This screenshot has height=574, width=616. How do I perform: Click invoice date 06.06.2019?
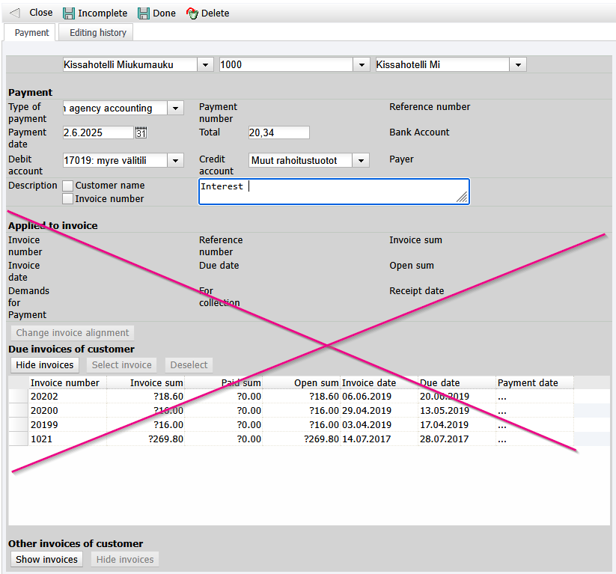point(367,397)
